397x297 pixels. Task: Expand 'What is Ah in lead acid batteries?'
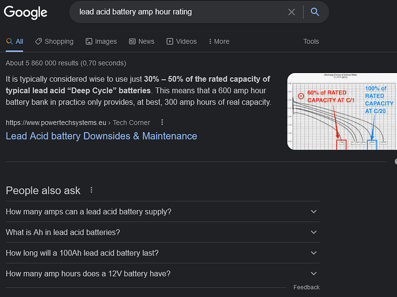pyautogui.click(x=162, y=232)
